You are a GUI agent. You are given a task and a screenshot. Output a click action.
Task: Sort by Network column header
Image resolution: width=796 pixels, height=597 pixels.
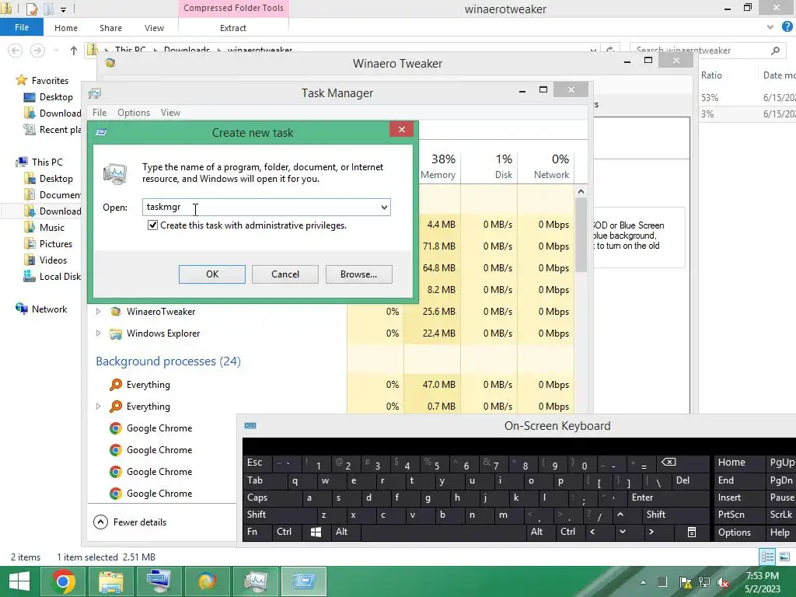click(551, 166)
